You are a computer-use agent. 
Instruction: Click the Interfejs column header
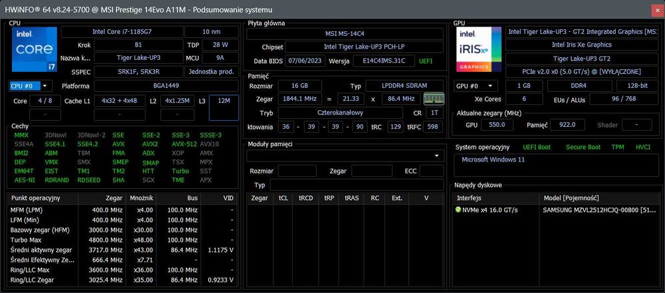click(497, 198)
